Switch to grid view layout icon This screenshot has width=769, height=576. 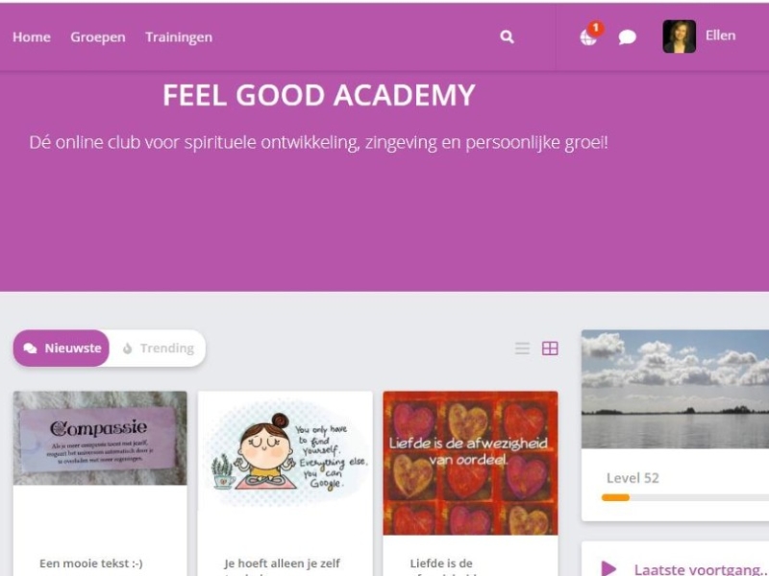click(550, 348)
